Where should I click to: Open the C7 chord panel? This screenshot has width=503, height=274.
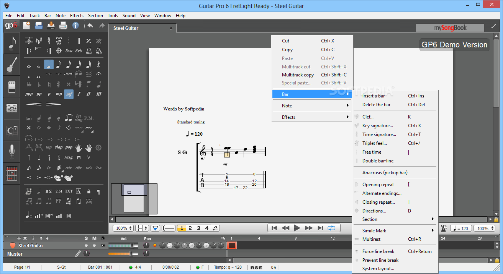coord(12,130)
